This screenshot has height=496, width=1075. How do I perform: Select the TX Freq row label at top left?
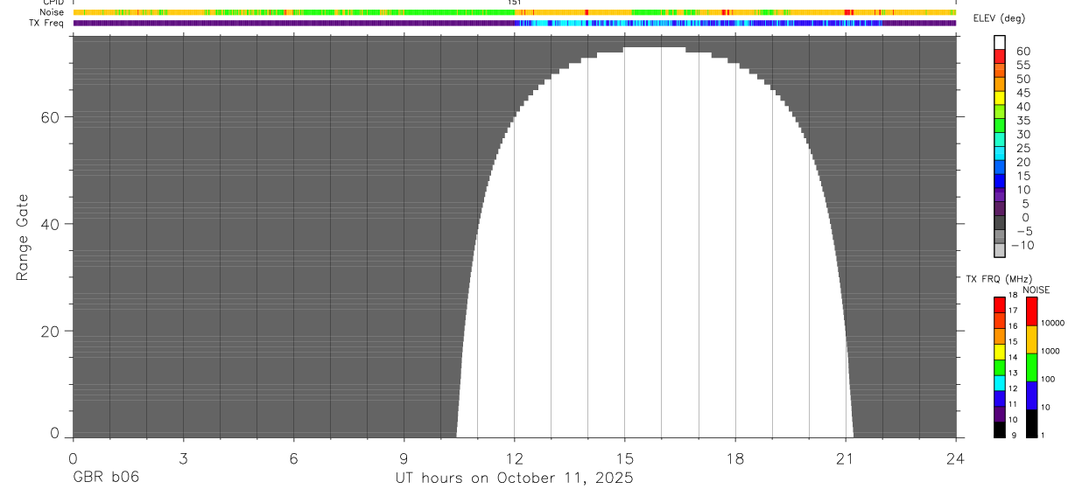[x=46, y=23]
